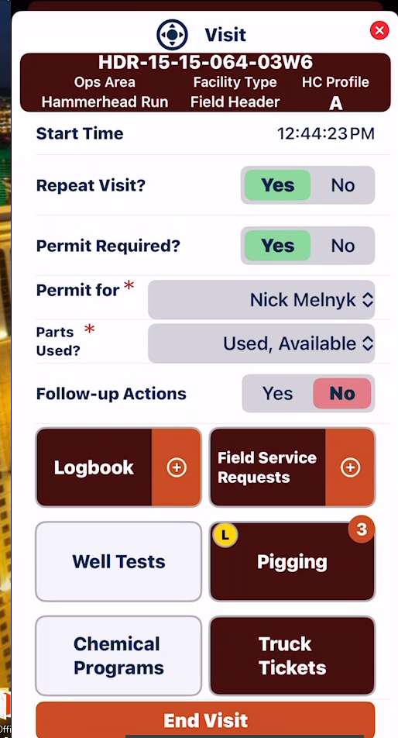
Task: Open the Pigging tile
Action: pos(292,561)
